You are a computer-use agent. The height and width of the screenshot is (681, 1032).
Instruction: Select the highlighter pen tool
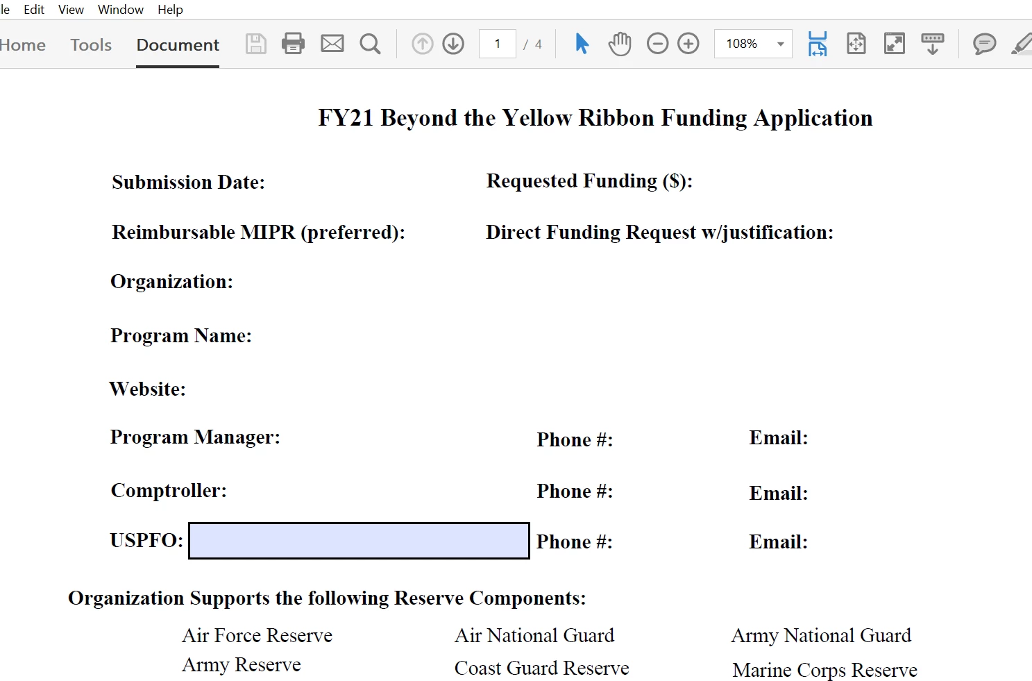1022,44
